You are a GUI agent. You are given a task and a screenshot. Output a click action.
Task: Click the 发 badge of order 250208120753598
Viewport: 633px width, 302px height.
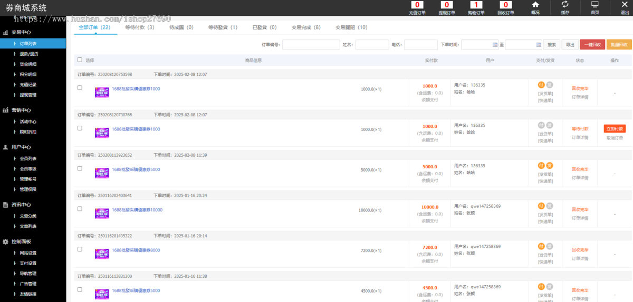549,85
